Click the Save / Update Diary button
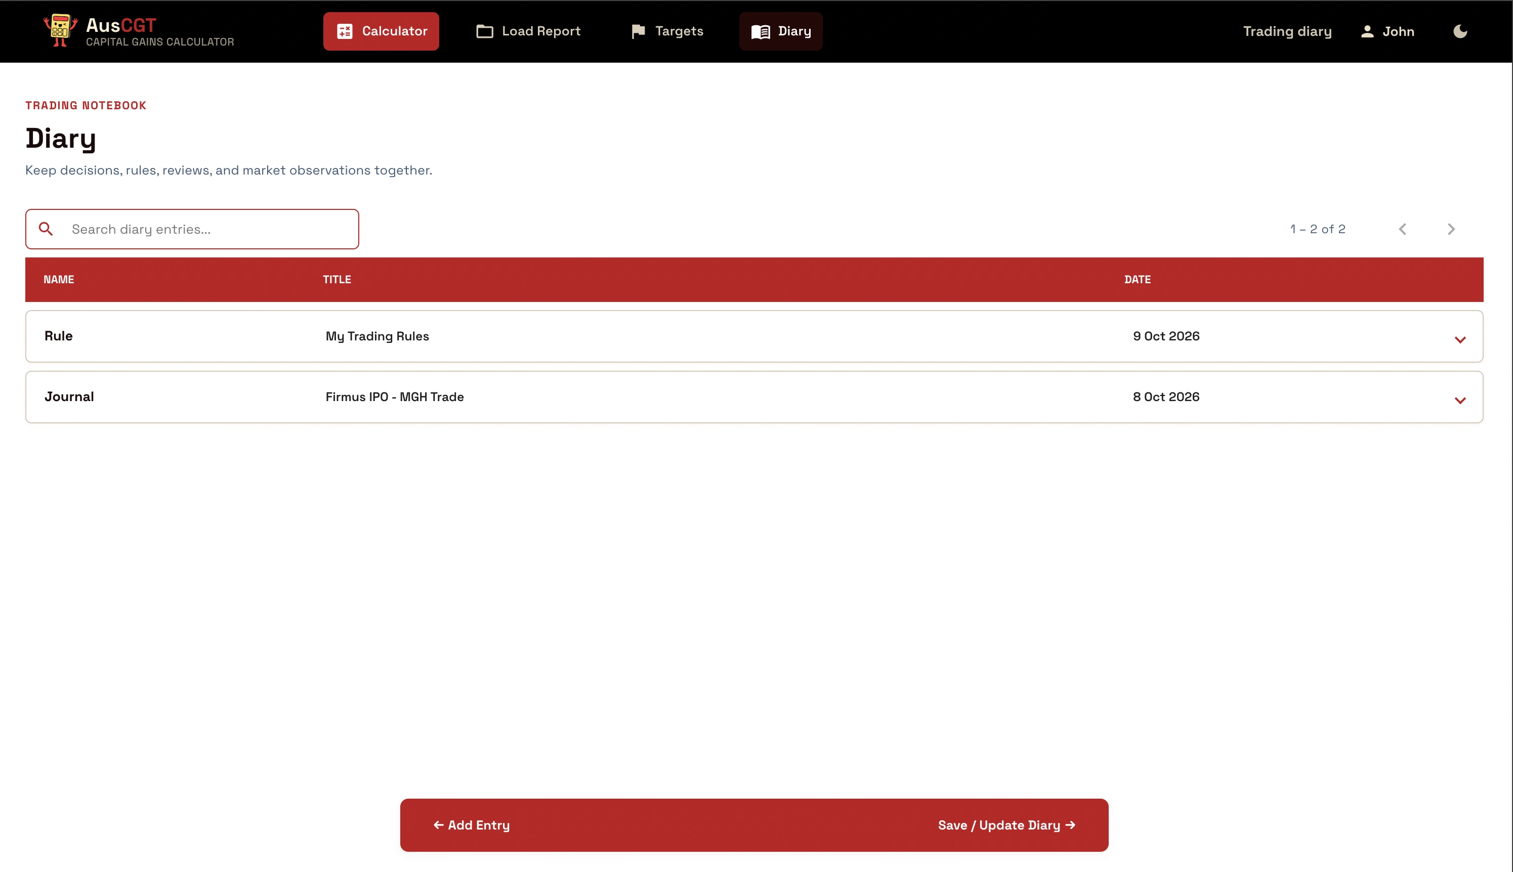 pos(1007,824)
